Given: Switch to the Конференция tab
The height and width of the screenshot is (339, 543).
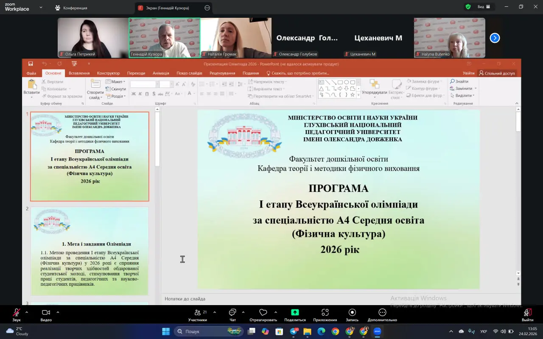Looking at the screenshot, I should pos(71,8).
